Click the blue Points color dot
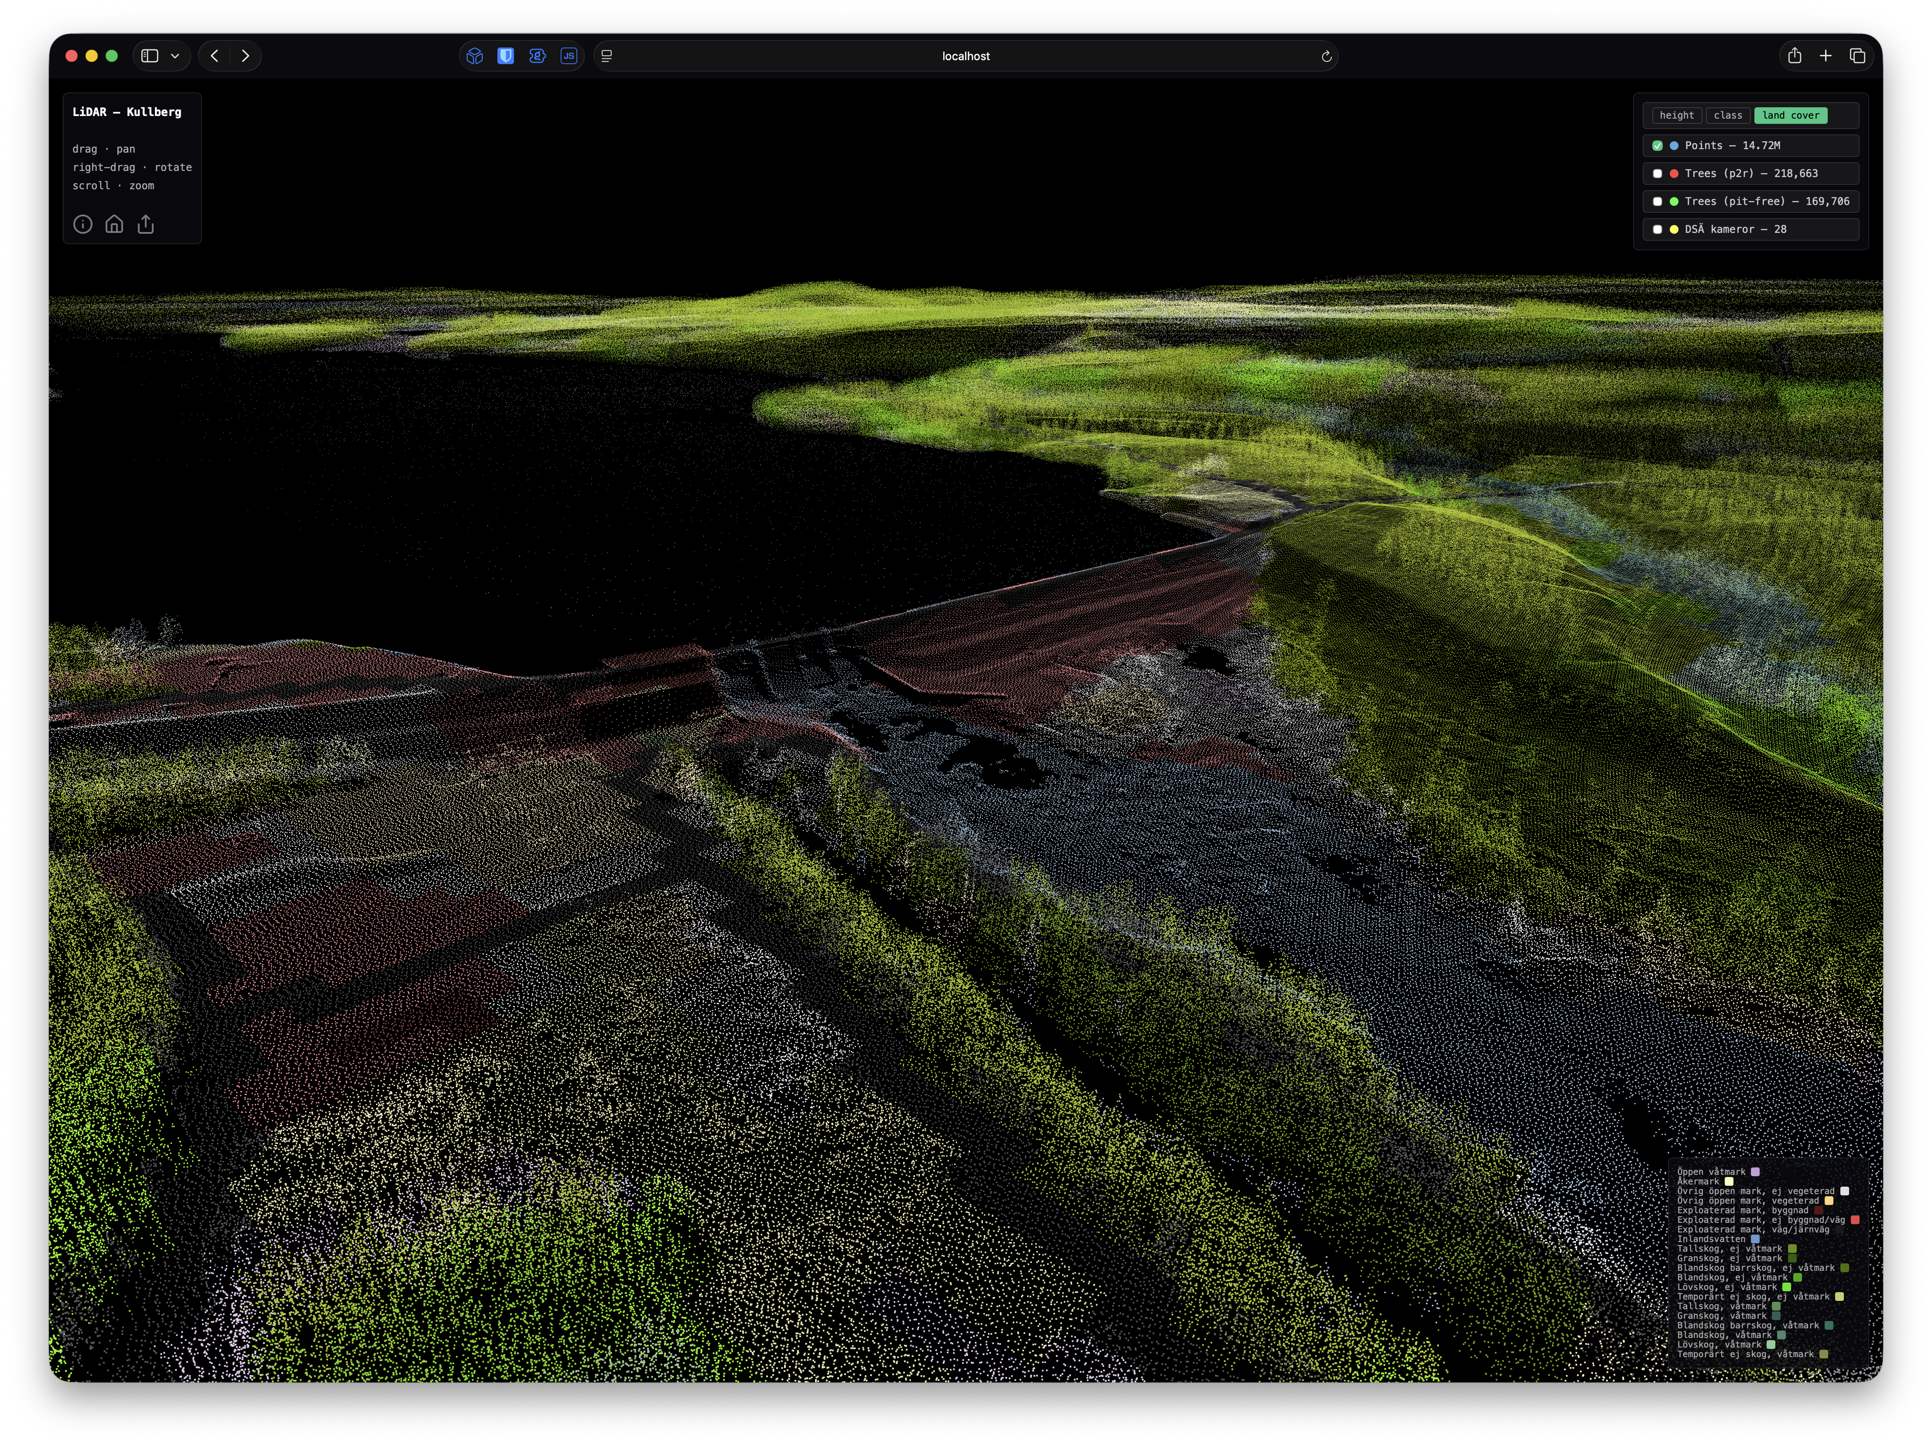Image resolution: width=1932 pixels, height=1447 pixels. (x=1673, y=146)
